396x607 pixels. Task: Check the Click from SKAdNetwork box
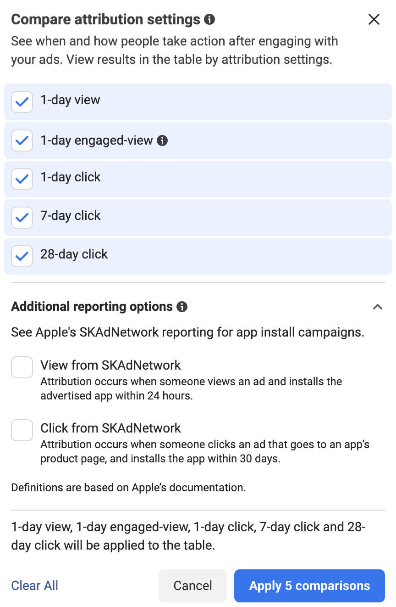pyautogui.click(x=22, y=430)
